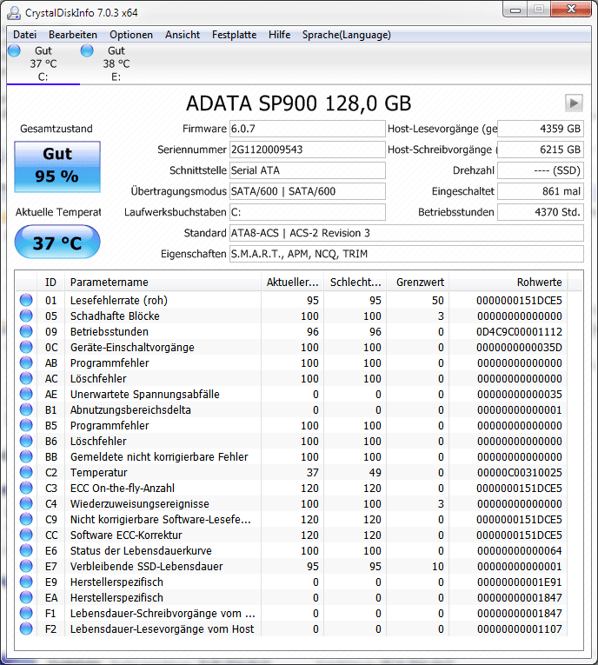The image size is (598, 665).
Task: Click Host-Schreibvorgänge value 6215 GB
Action: pyautogui.click(x=541, y=150)
